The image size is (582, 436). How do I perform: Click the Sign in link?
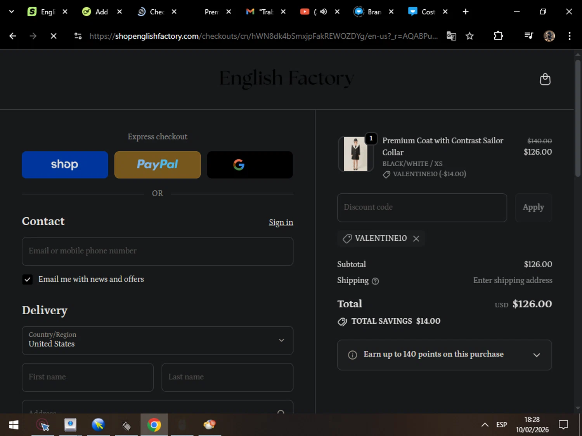[x=281, y=222]
